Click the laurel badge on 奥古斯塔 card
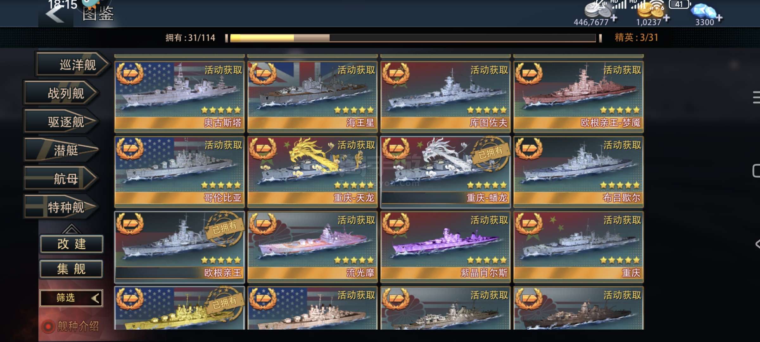Image resolution: width=760 pixels, height=342 pixels. [x=130, y=73]
